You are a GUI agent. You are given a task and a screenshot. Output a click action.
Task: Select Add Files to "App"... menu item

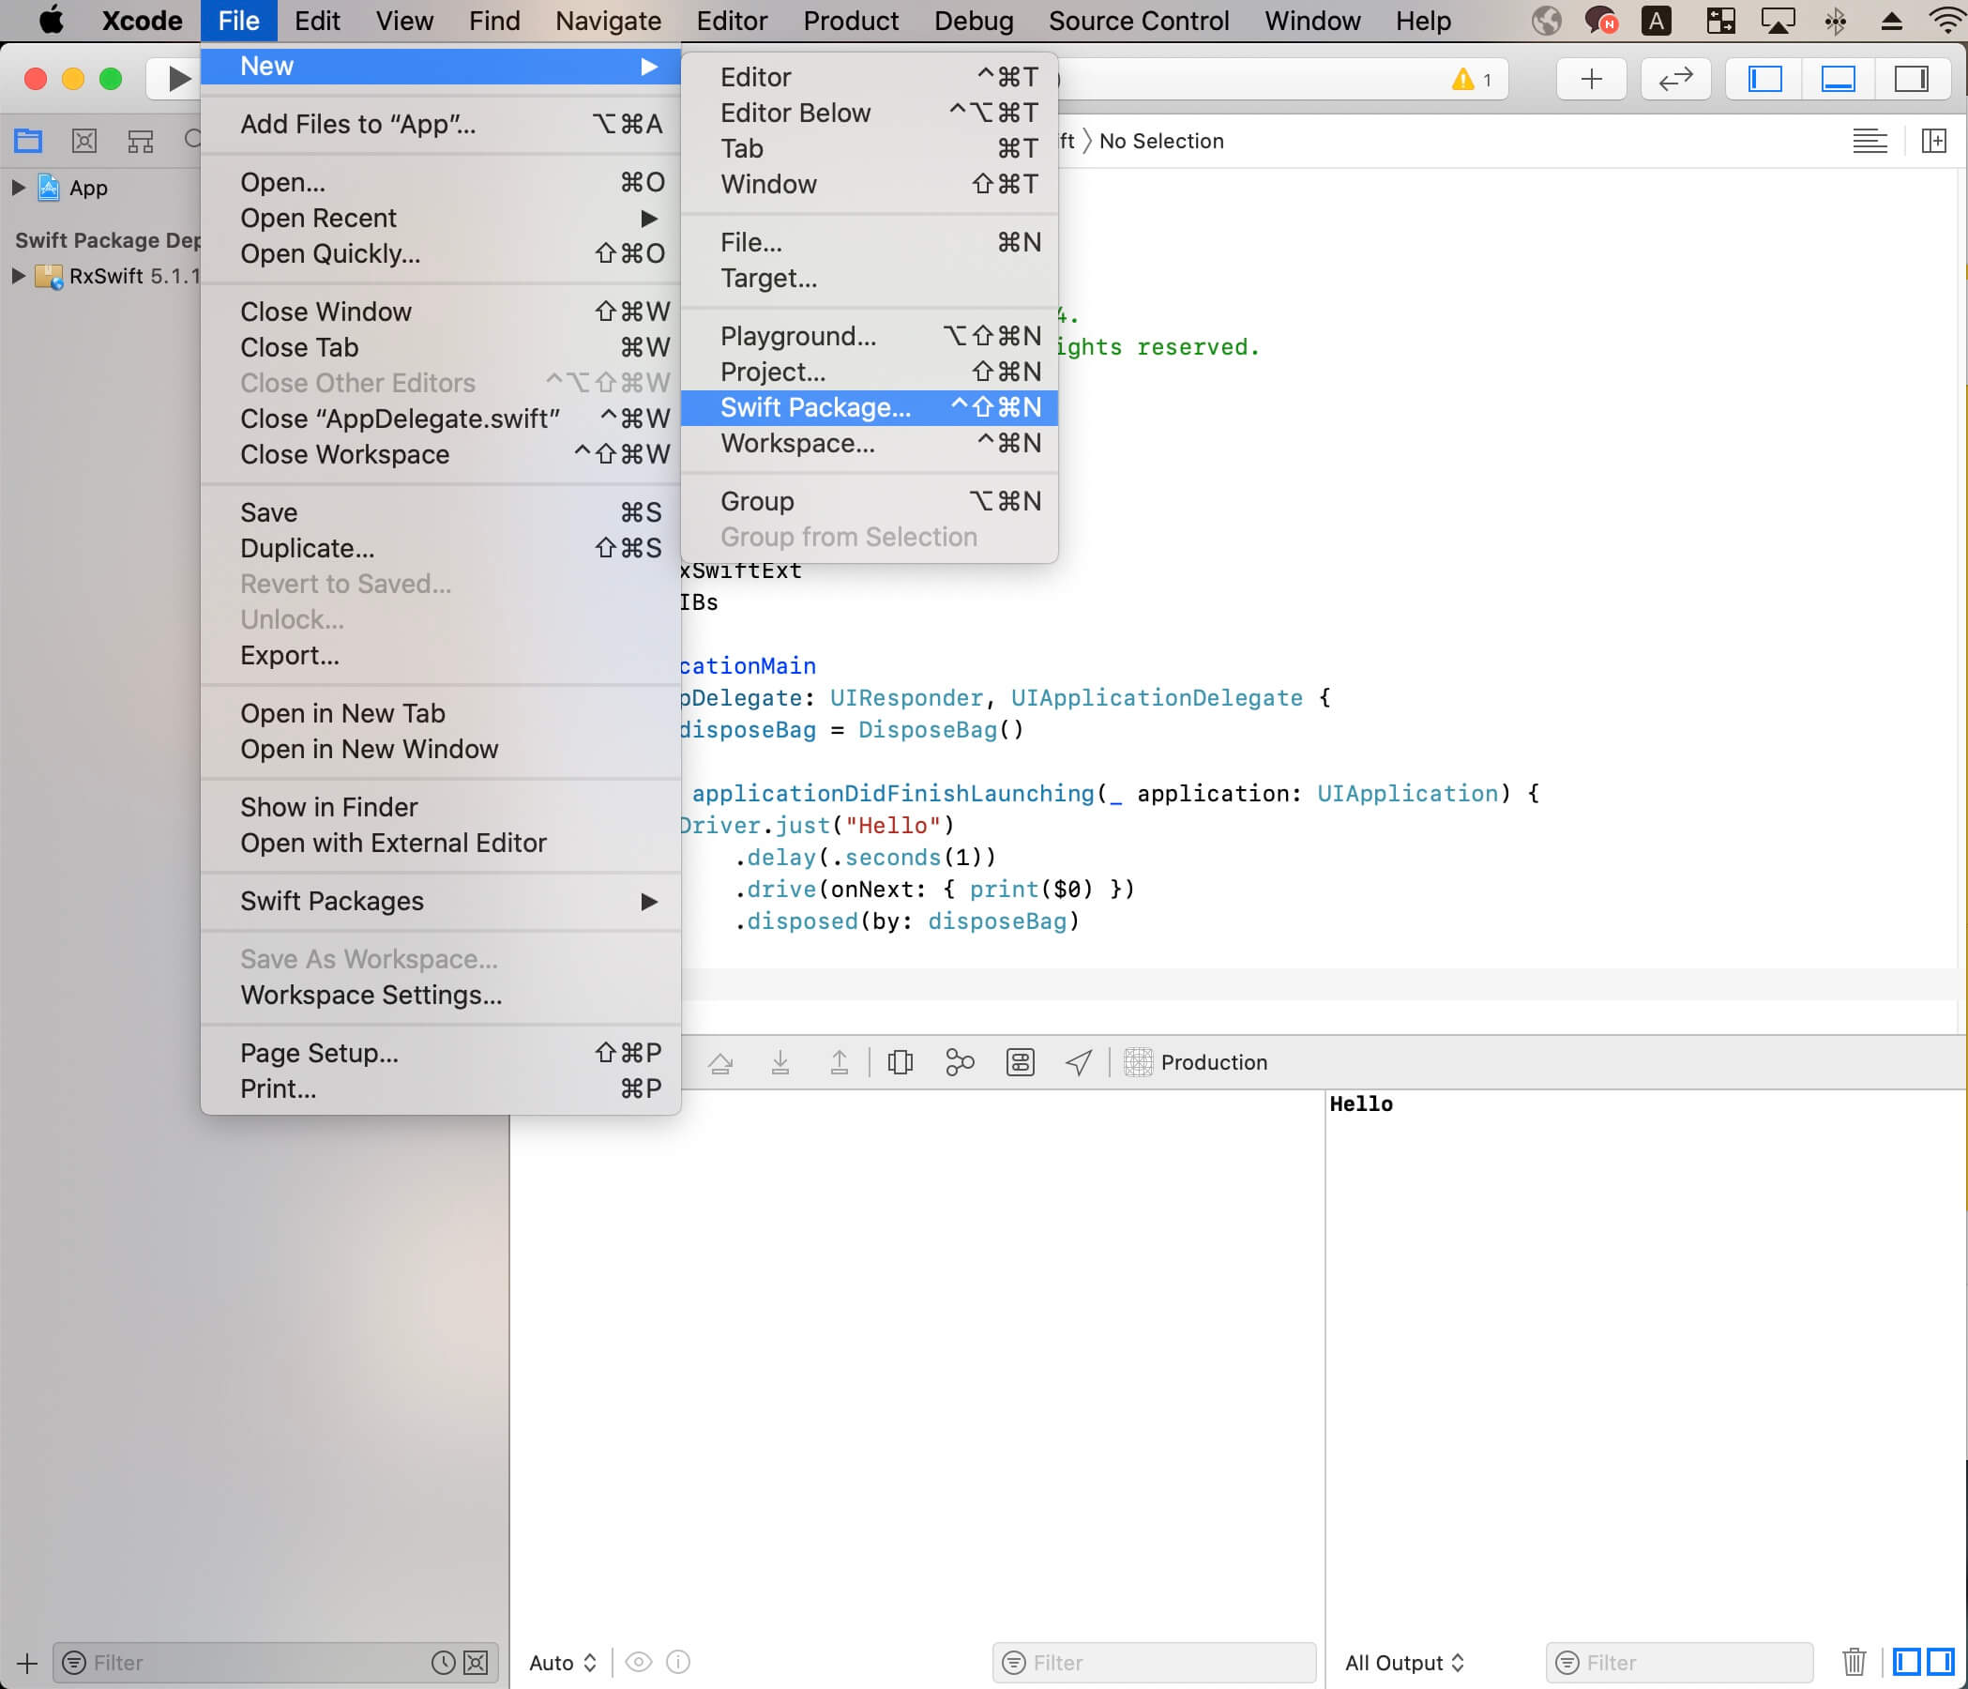pyautogui.click(x=441, y=125)
